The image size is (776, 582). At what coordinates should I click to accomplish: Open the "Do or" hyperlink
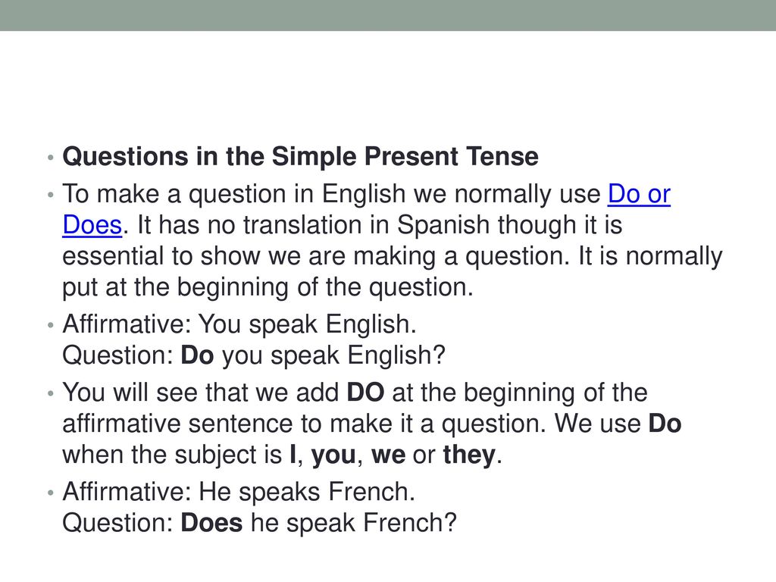click(x=639, y=194)
